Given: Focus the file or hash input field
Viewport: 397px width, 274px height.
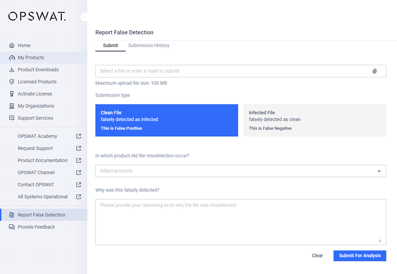Looking at the screenshot, I should [x=233, y=71].
